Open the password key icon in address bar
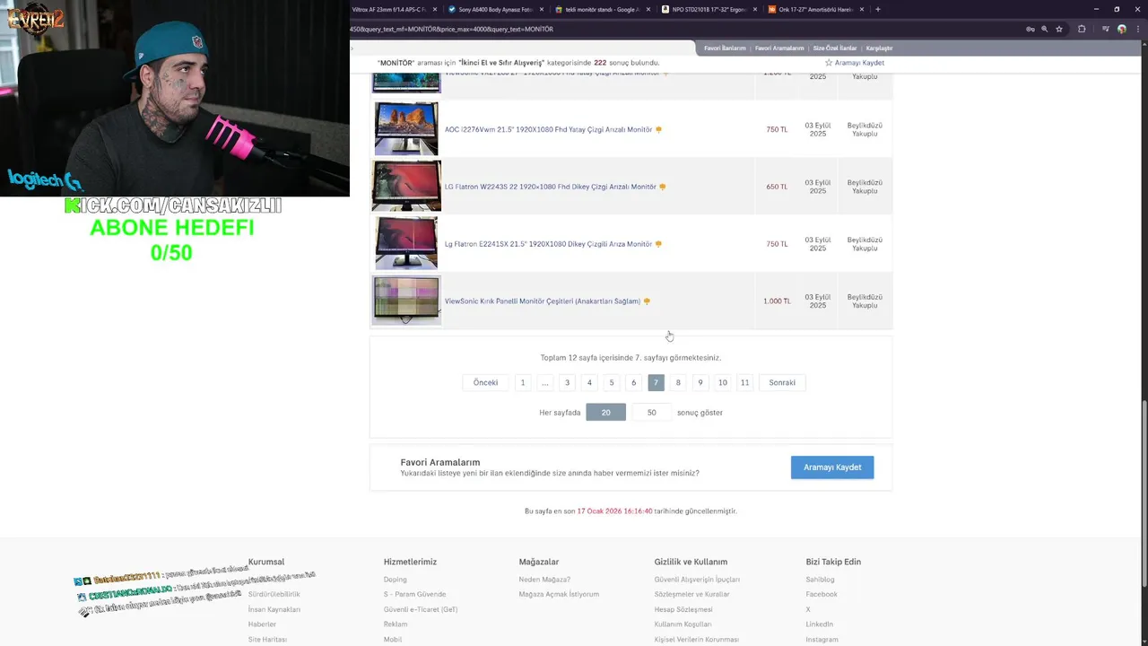 point(1030,29)
